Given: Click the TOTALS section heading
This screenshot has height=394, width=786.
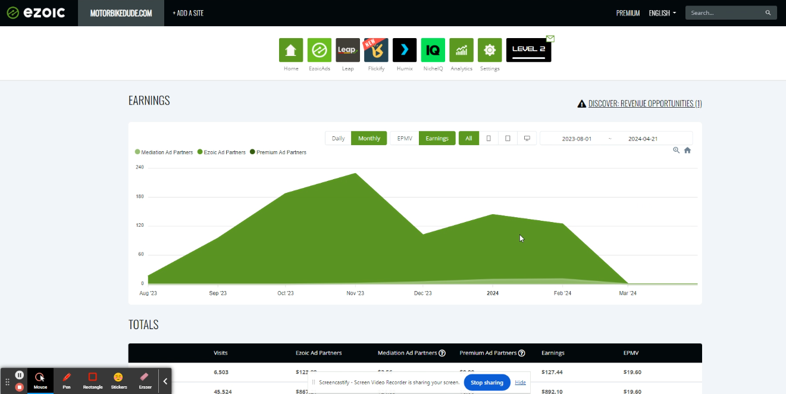Looking at the screenshot, I should click(143, 324).
